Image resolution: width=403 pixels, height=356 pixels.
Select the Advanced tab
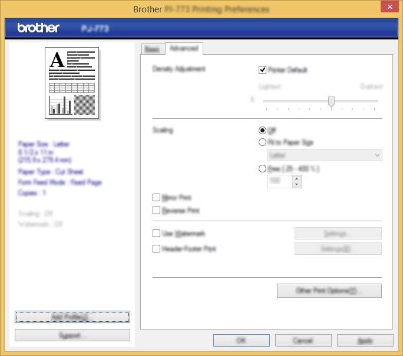pos(184,48)
